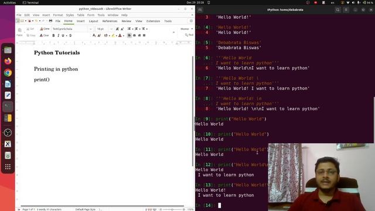Toggle strikethrough formatting in Writer
Viewport: 375px width, 211px height.
[x=70, y=35]
